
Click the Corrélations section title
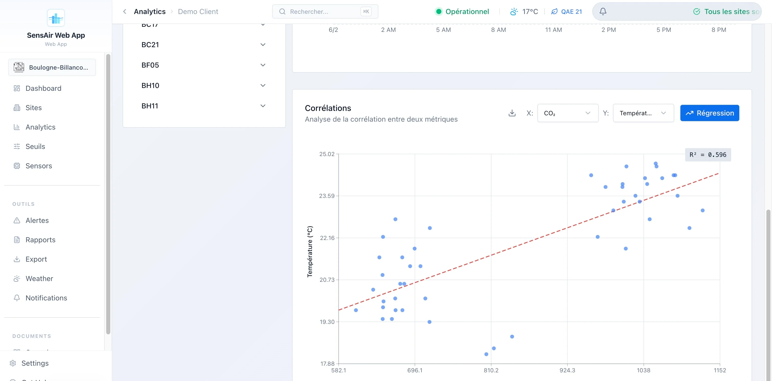coord(328,108)
